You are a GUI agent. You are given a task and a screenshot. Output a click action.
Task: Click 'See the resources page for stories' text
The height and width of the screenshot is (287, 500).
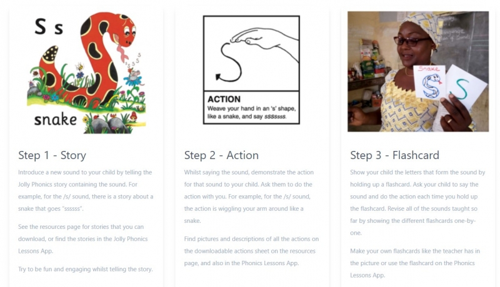point(83,239)
